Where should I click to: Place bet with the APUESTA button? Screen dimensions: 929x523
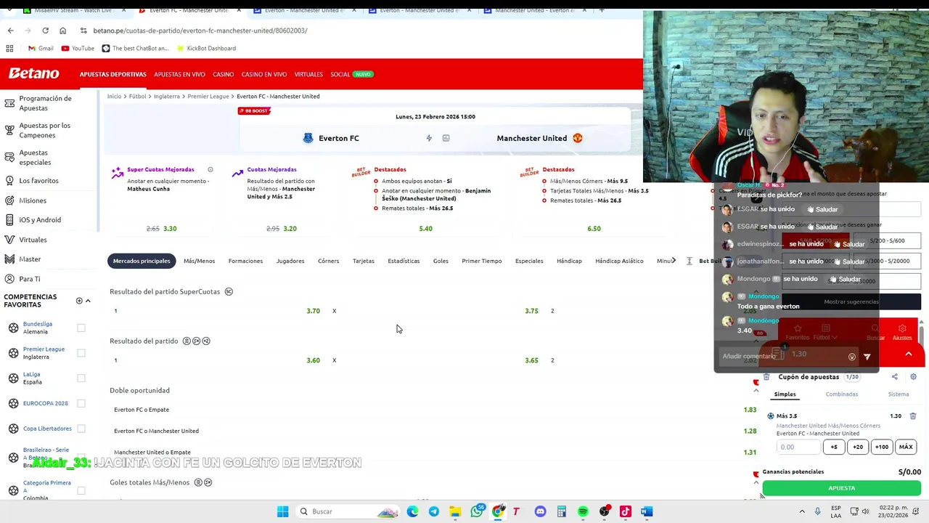pos(841,488)
